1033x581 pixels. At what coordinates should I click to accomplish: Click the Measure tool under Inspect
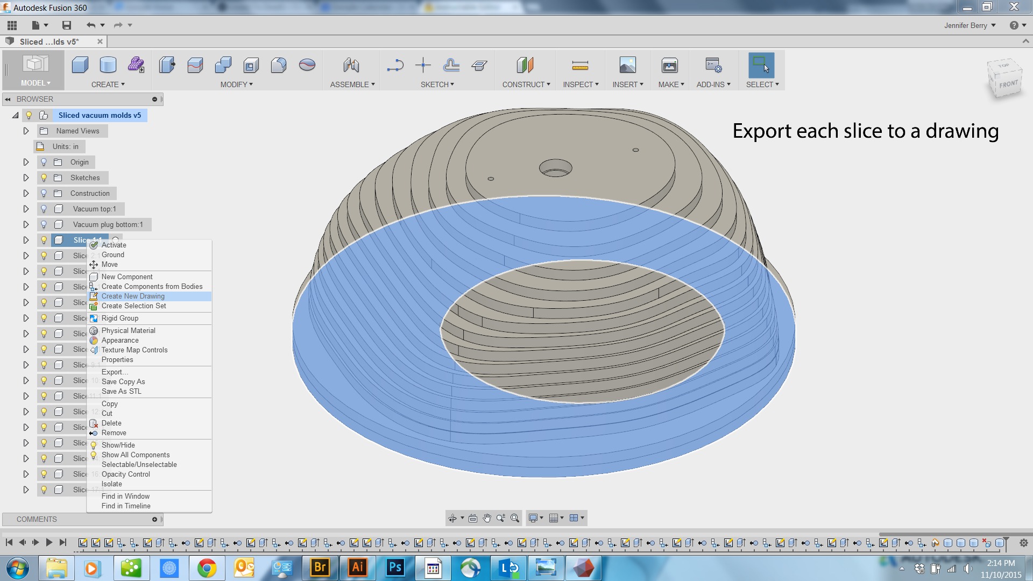pyautogui.click(x=579, y=65)
